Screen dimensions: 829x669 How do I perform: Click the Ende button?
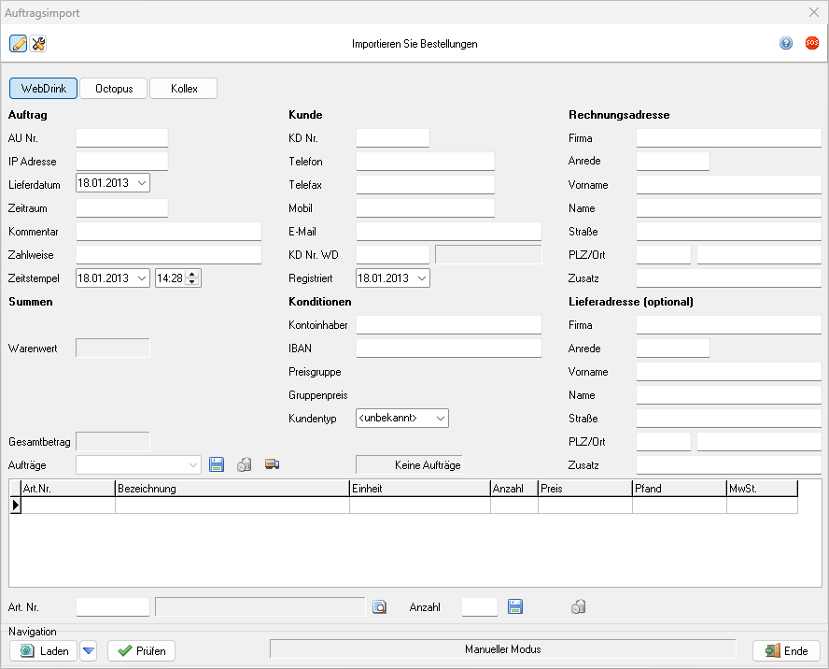(786, 650)
